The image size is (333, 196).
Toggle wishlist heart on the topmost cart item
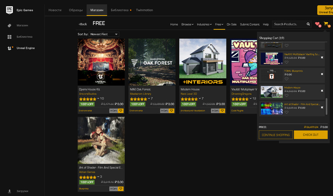point(286,46)
